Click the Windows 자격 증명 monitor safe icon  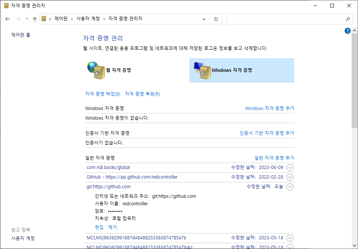(202, 70)
